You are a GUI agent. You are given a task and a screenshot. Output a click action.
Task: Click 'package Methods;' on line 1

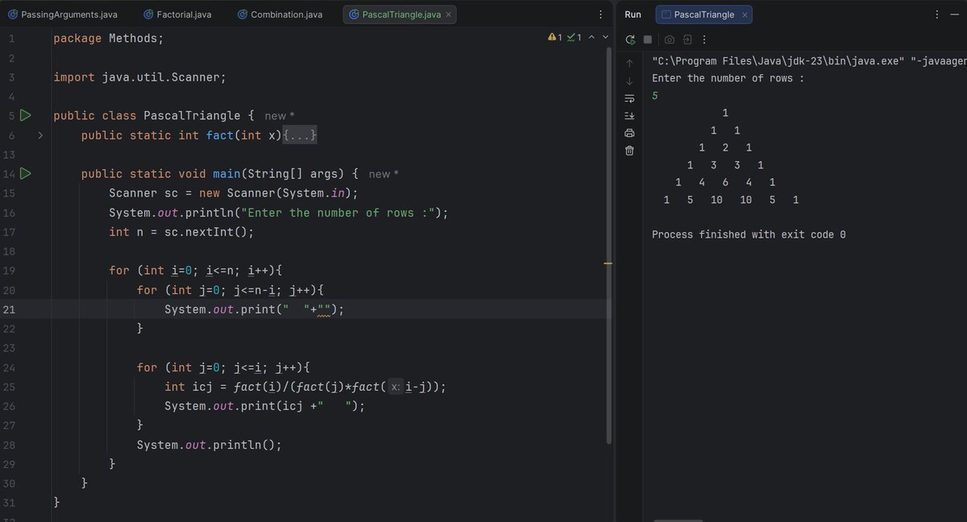click(108, 38)
